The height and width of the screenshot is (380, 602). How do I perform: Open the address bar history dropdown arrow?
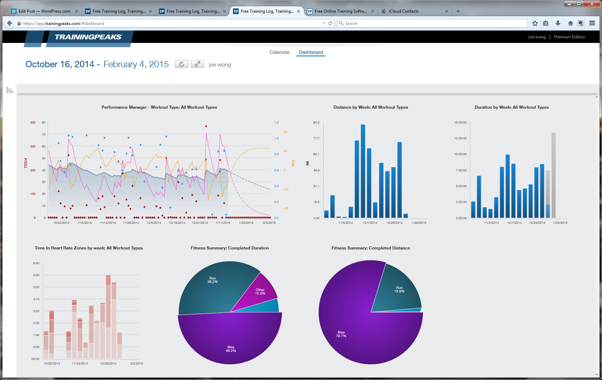324,23
